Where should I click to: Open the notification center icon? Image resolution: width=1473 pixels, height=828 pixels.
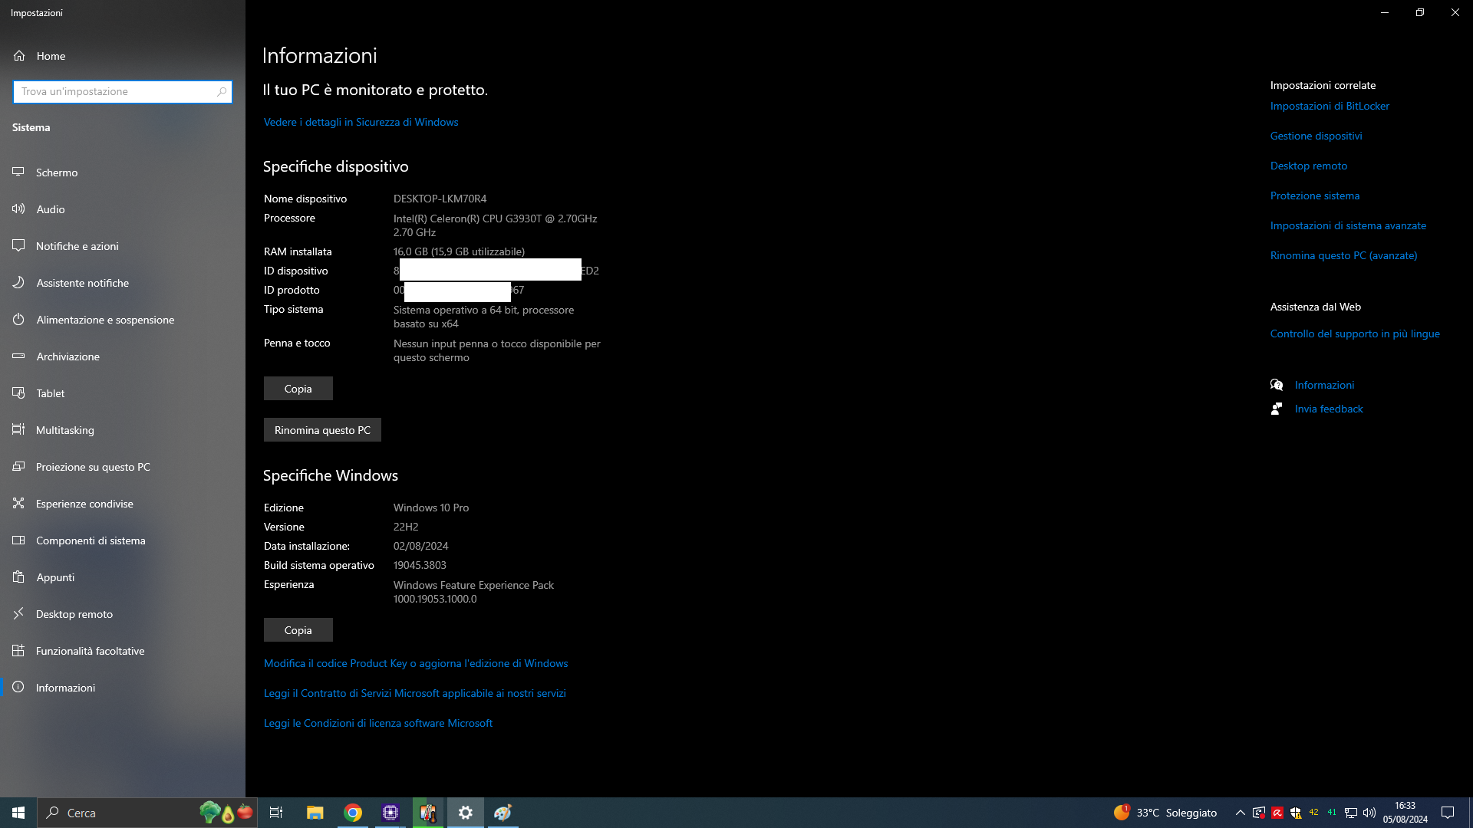[x=1448, y=813]
